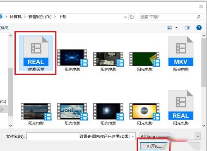Click the search magnifier icon
This screenshot has height=151, width=207.
pos(198,17)
